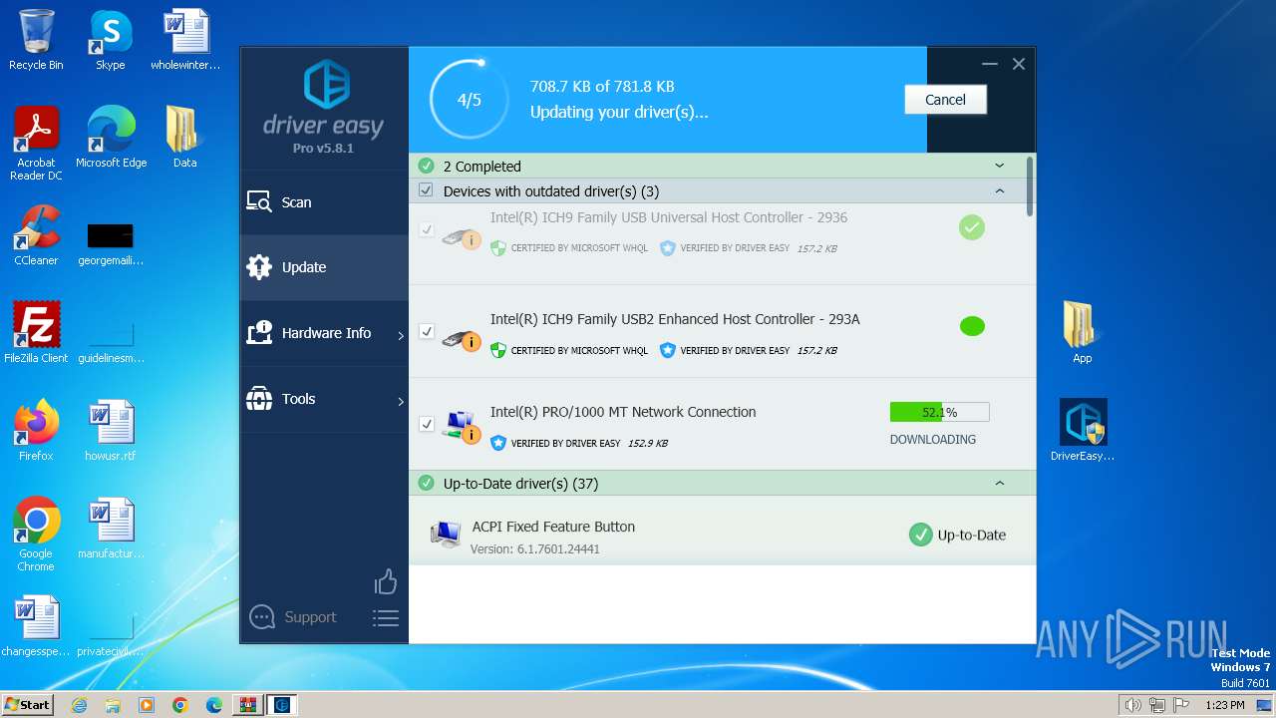The width and height of the screenshot is (1276, 718).
Task: Click the Support link
Action: pos(310,617)
